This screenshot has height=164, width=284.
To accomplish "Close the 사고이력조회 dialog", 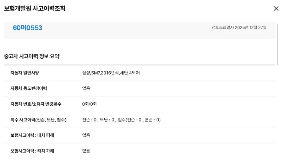I will 276,8.
